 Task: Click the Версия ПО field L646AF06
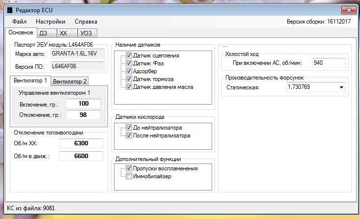click(78, 66)
